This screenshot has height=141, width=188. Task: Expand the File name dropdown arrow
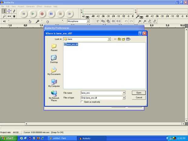(124, 93)
